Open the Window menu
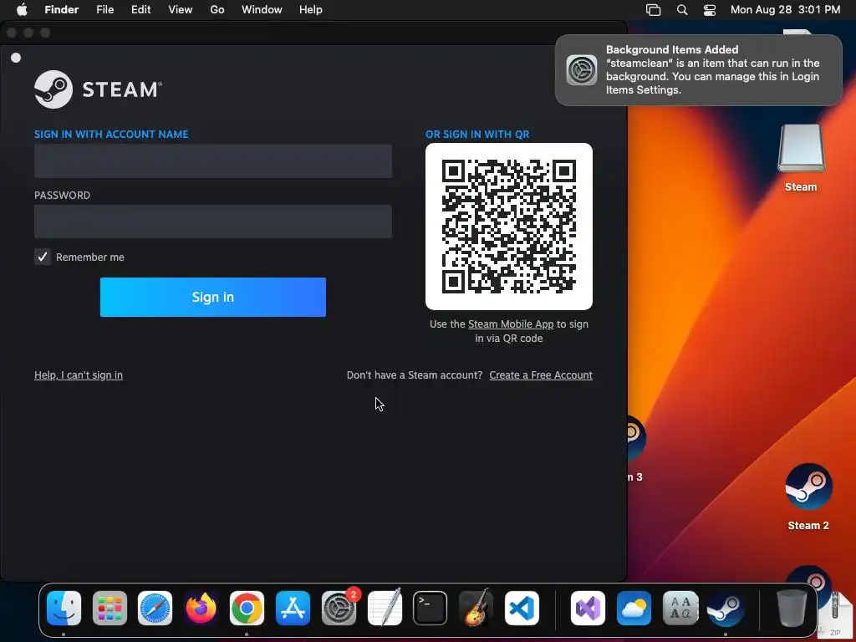 click(262, 10)
